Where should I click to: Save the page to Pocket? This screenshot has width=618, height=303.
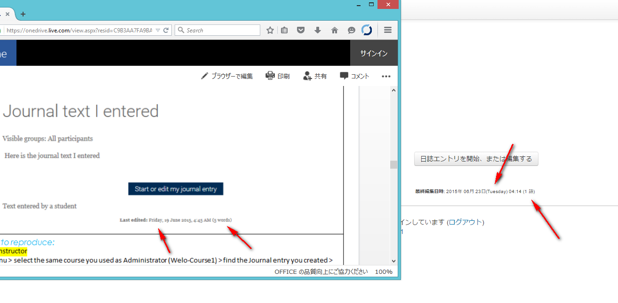pyautogui.click(x=301, y=30)
